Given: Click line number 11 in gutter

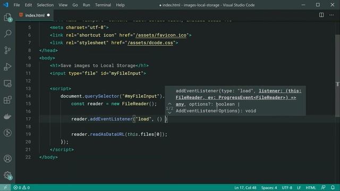Looking at the screenshot, I should tap(28, 73).
